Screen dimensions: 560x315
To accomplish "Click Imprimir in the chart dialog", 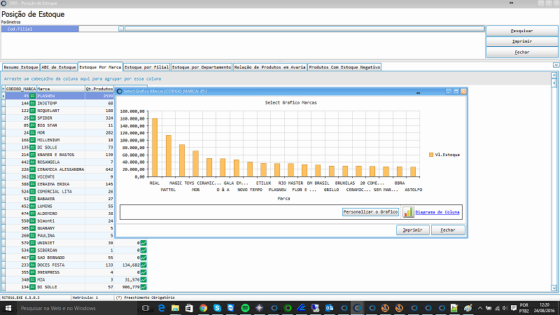I will [412, 230].
